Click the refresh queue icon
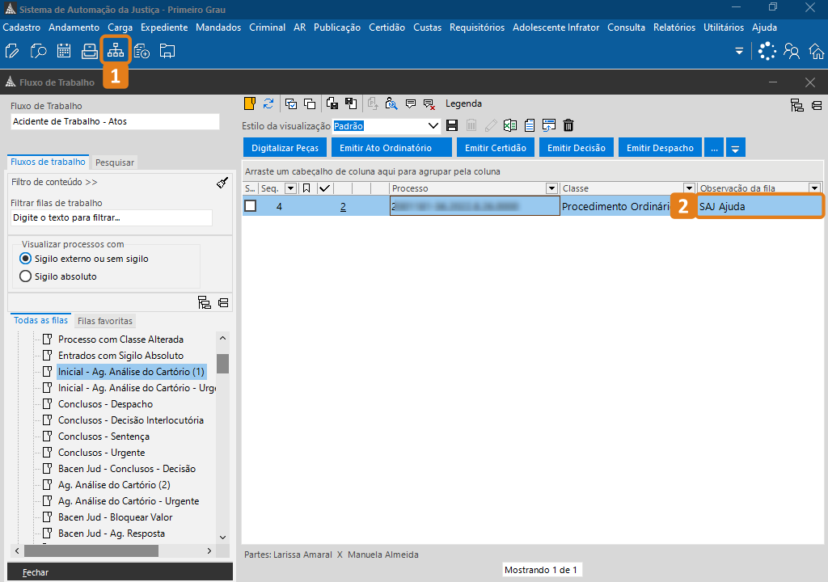This screenshot has width=828, height=582. [268, 103]
